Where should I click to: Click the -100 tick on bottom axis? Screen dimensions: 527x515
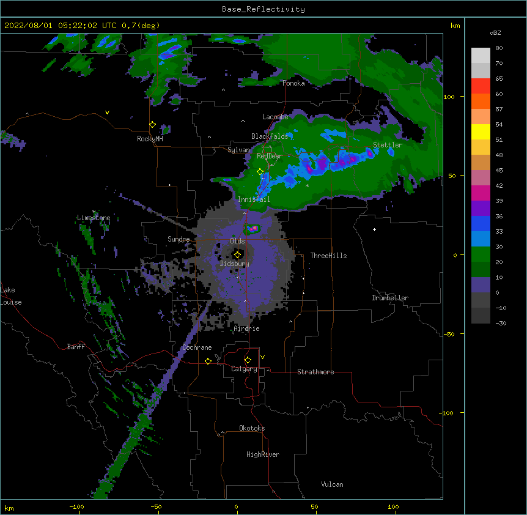click(x=77, y=506)
